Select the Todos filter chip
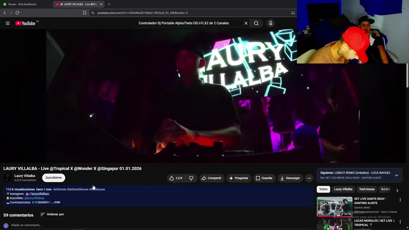The image size is (409, 230). point(323,189)
